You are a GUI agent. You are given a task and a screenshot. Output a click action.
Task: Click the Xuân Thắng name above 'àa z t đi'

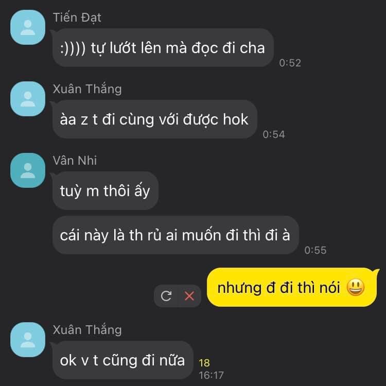click(x=87, y=89)
